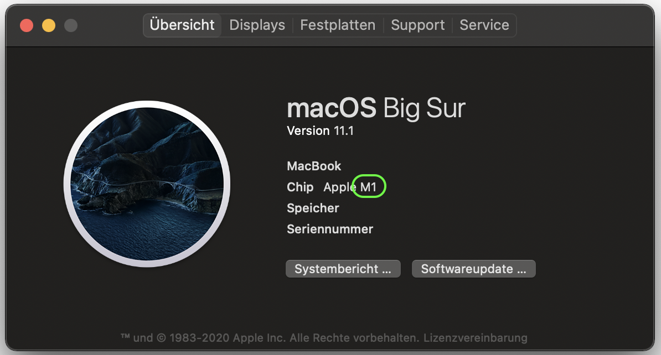This screenshot has height=355, width=661.
Task: Click the Chip label
Action: pyautogui.click(x=300, y=187)
